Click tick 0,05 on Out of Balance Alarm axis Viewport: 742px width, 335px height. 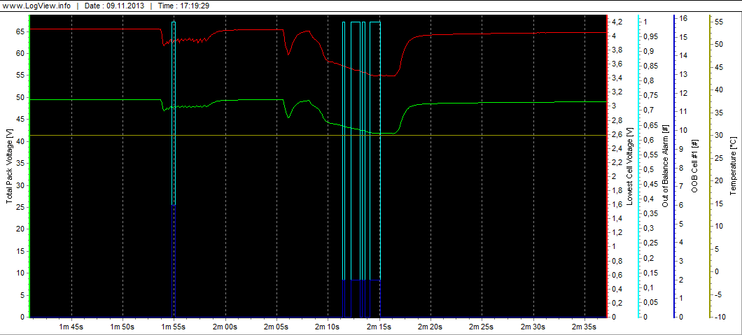(649, 302)
